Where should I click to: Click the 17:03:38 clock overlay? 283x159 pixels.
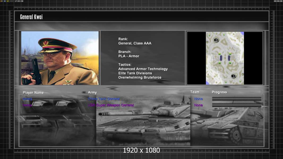point(19,1)
